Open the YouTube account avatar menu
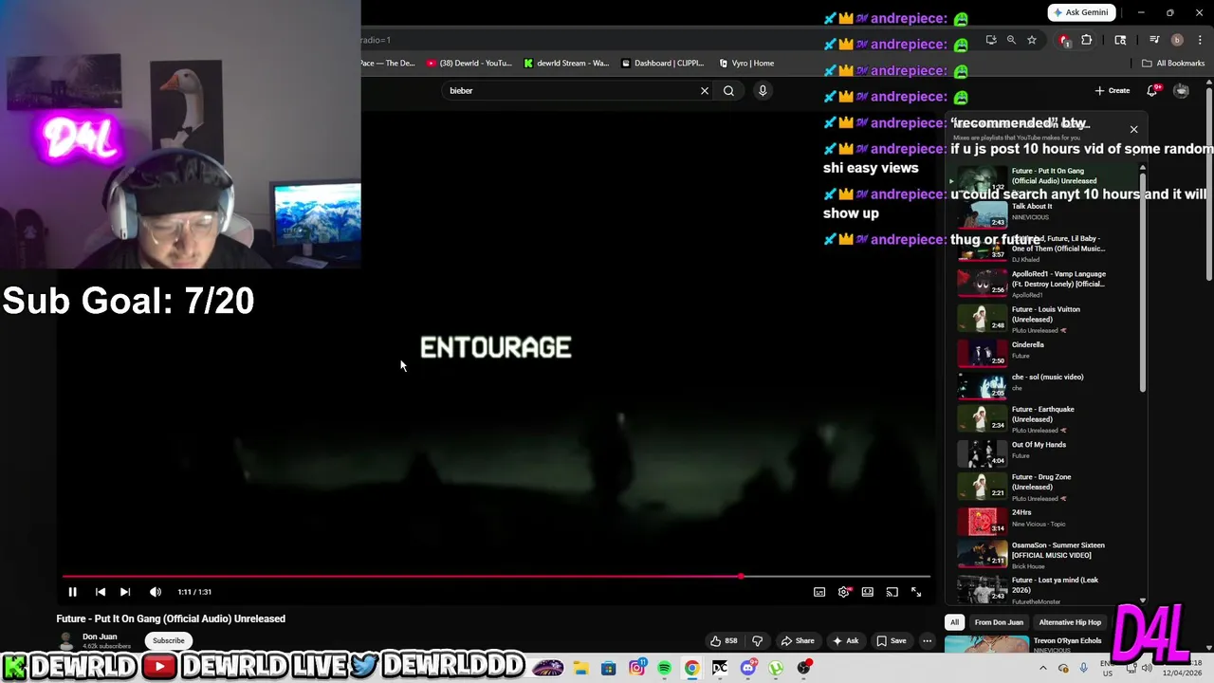 coord(1181,91)
